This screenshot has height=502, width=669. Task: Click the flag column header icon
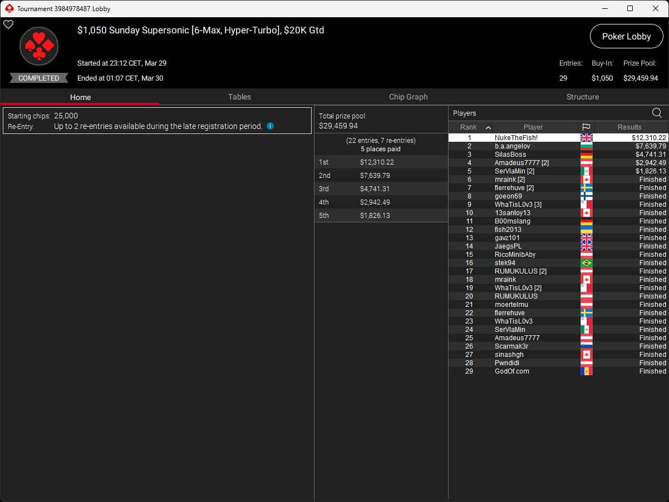tap(586, 127)
